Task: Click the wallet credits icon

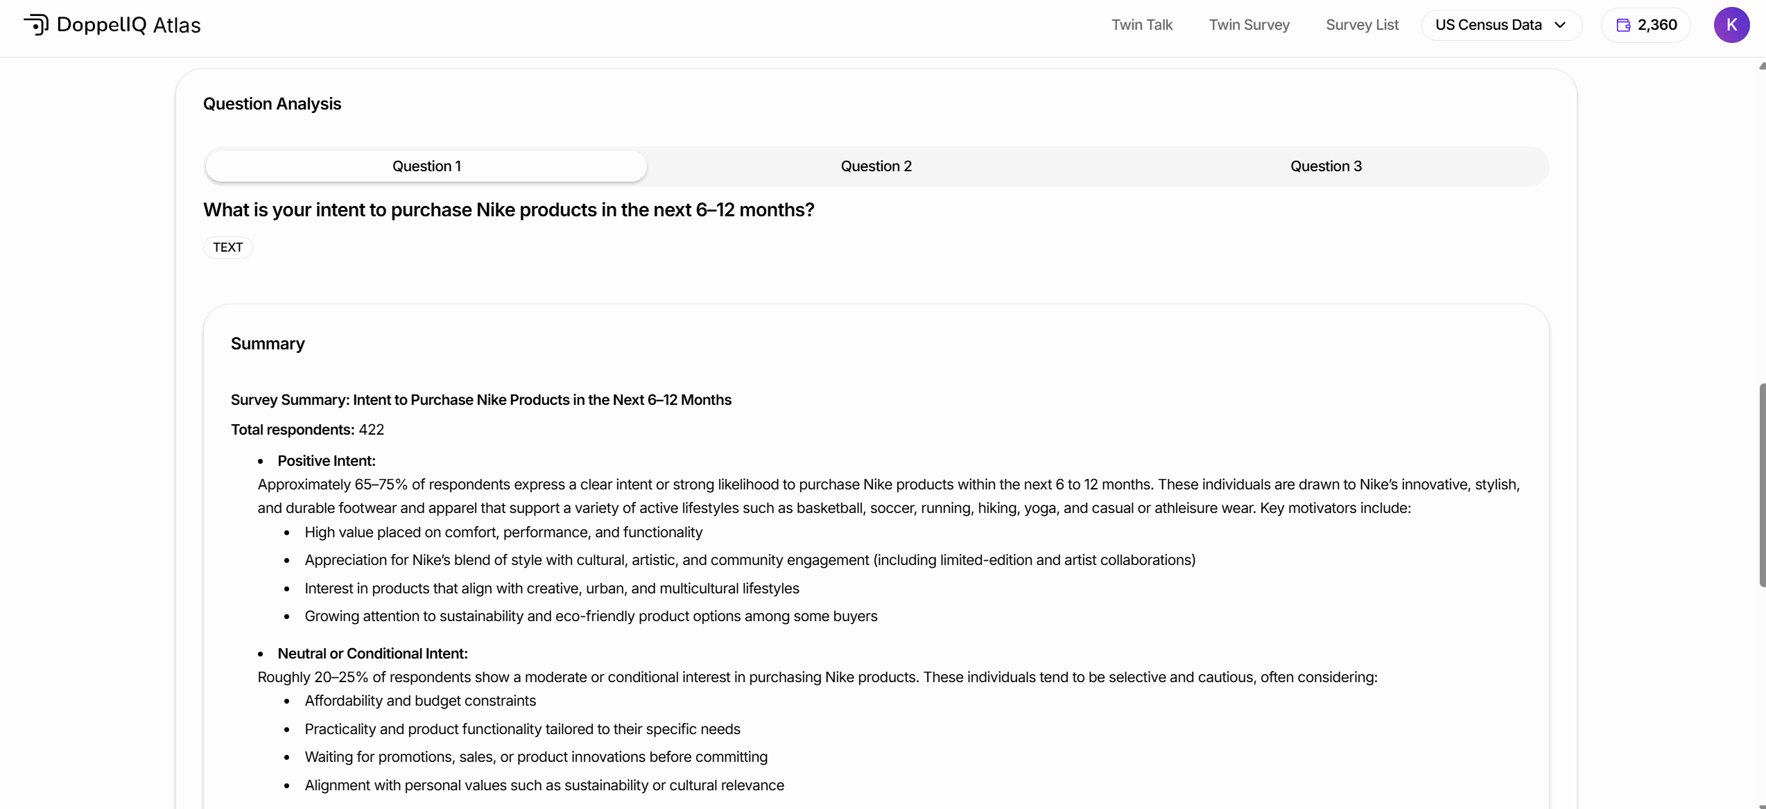Action: pos(1623,25)
